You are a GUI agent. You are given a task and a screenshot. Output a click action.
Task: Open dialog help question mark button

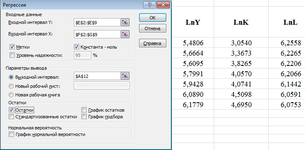149,5
